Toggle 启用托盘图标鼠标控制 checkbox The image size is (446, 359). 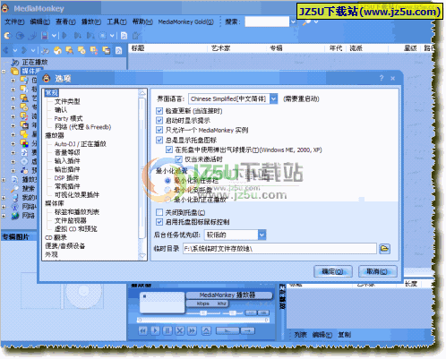tap(159, 222)
